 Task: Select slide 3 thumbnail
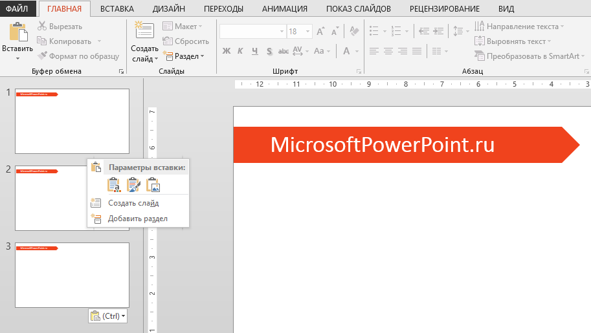pyautogui.click(x=72, y=275)
